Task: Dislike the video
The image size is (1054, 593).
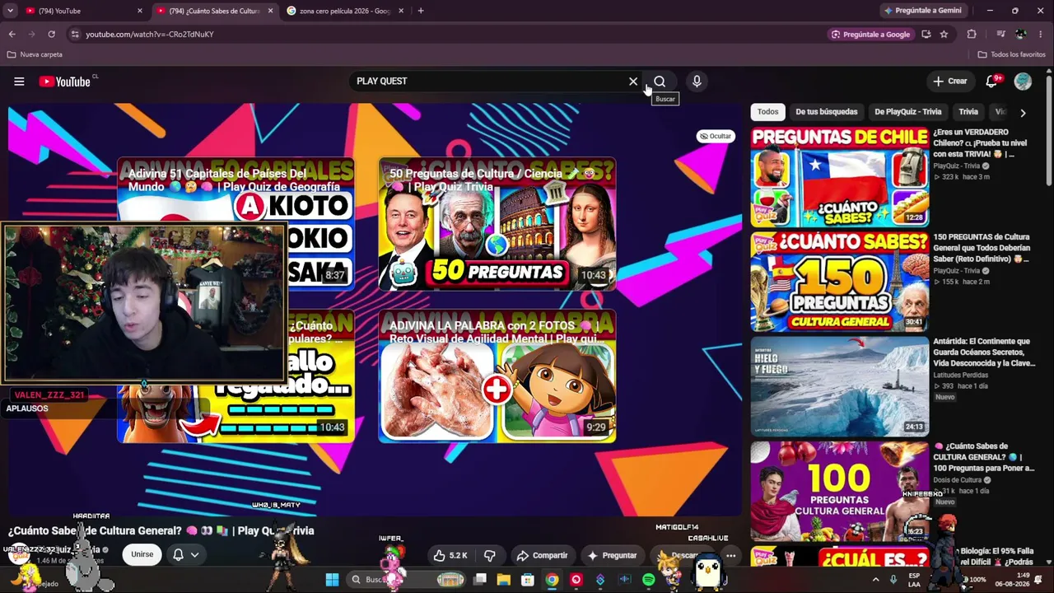Action: (490, 555)
